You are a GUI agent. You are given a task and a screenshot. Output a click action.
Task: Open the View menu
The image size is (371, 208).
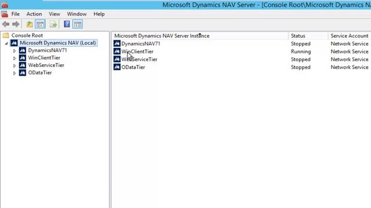[54, 14]
